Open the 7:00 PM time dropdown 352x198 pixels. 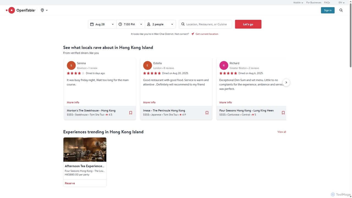point(131,24)
